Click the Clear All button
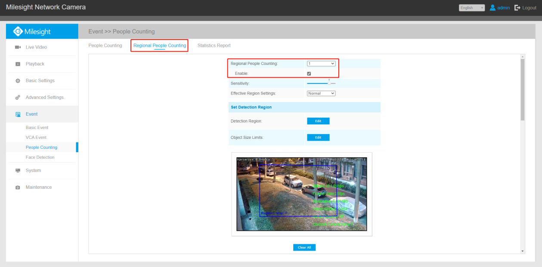The width and height of the screenshot is (542, 267). 304,247
